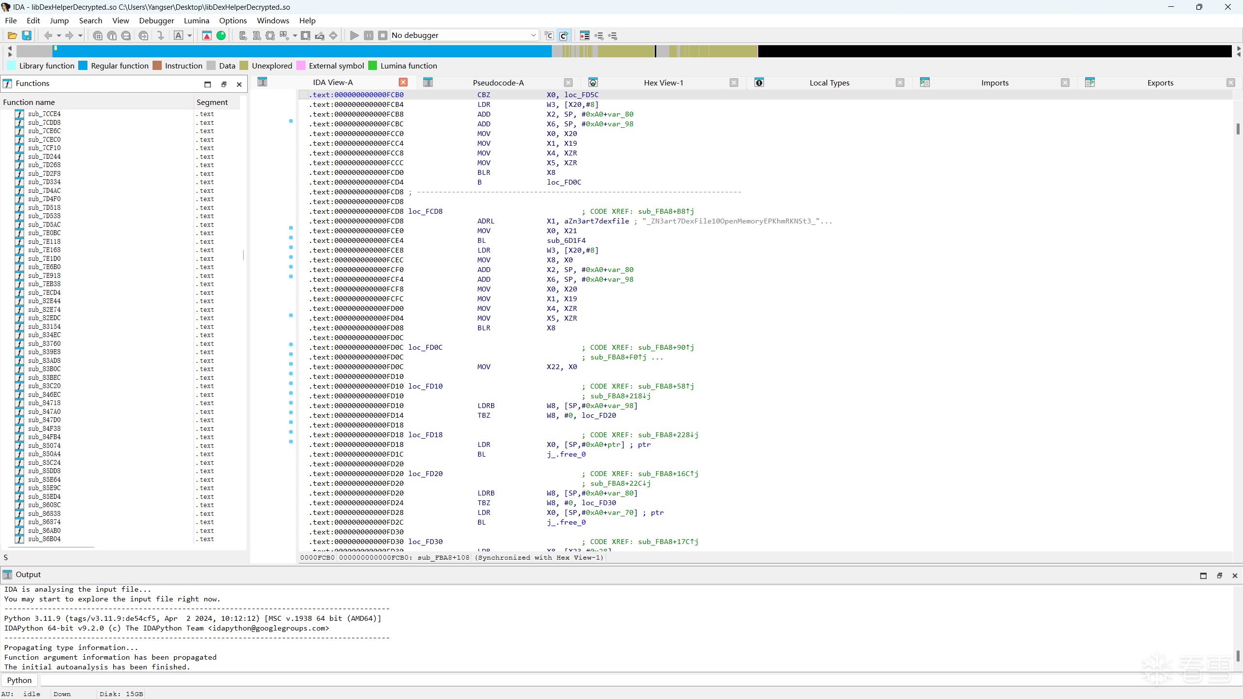This screenshot has width=1243, height=699.
Task: Select sub_7D244 in the Functions list
Action: [x=44, y=156]
